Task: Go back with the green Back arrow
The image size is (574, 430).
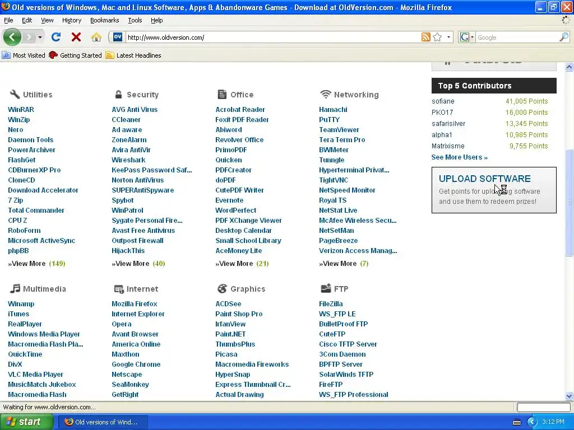Action: 12,37
